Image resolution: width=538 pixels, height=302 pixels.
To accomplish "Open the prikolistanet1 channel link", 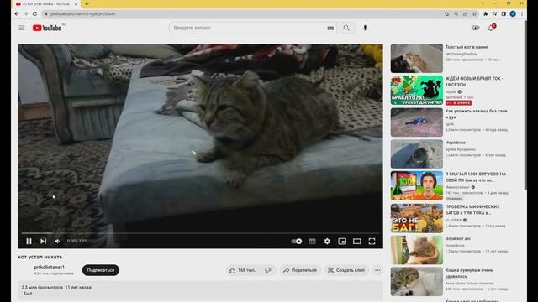I will tap(49, 267).
